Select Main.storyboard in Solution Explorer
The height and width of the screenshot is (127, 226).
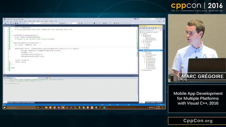[x=151, y=61]
